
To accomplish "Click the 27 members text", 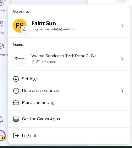I will [x=46, y=62].
